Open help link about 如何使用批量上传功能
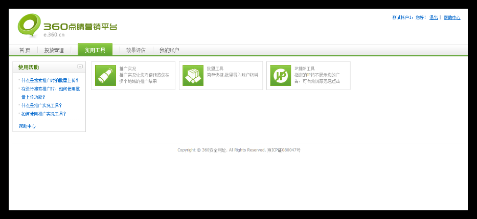477x219 pixels. click(50, 93)
